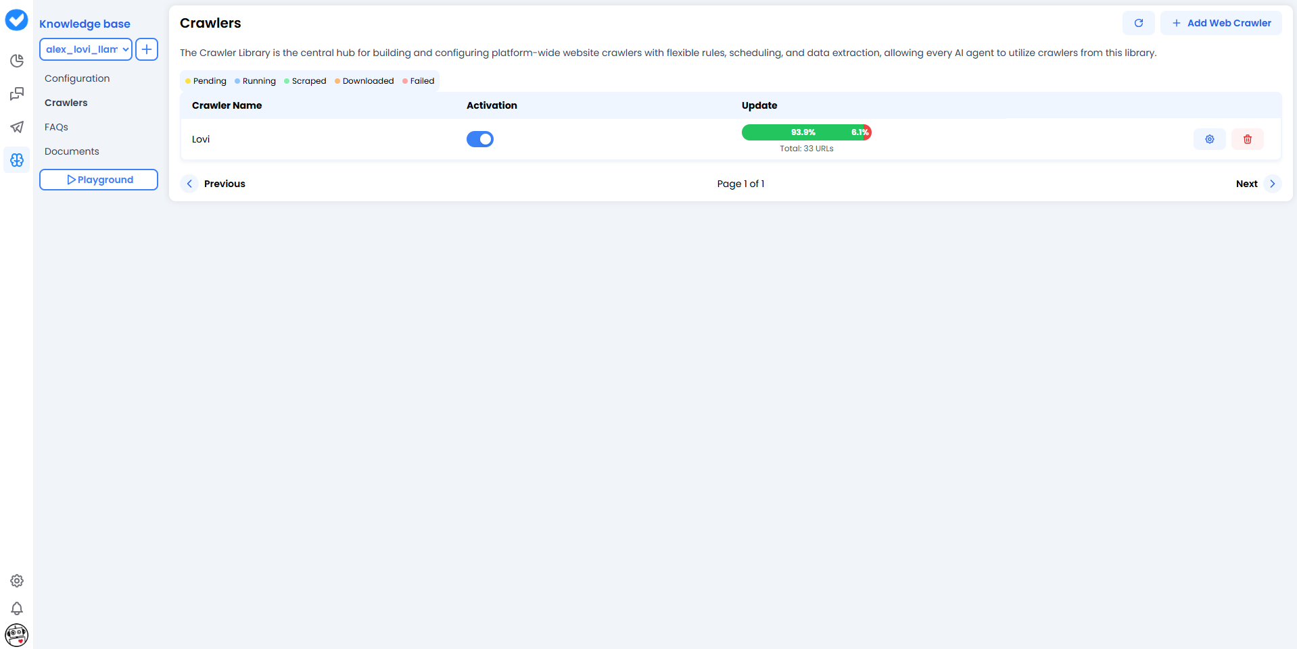Viewport: 1297px width, 649px height.
Task: Open the notifications bell
Action: click(16, 608)
